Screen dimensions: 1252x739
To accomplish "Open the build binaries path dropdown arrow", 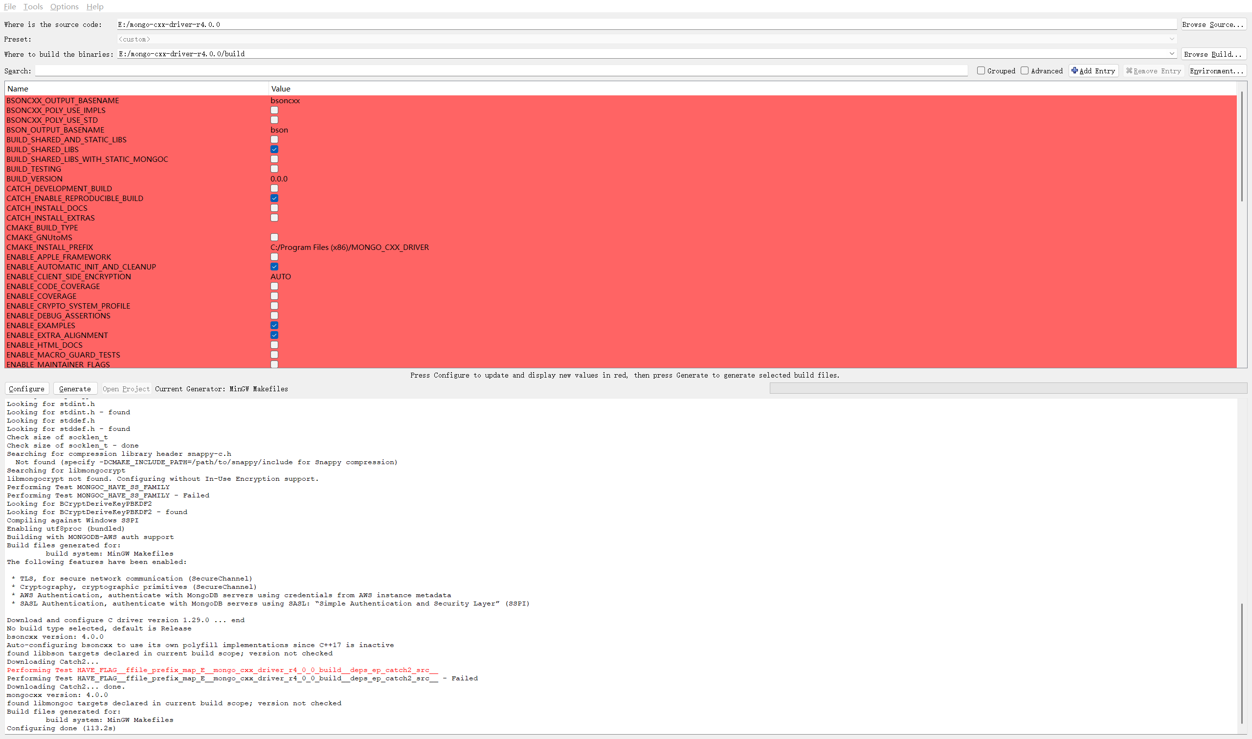I will (x=1171, y=54).
